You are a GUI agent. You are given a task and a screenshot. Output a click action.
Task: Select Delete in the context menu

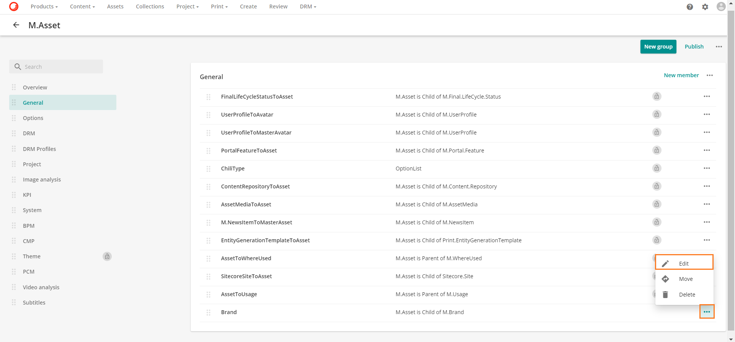687,295
